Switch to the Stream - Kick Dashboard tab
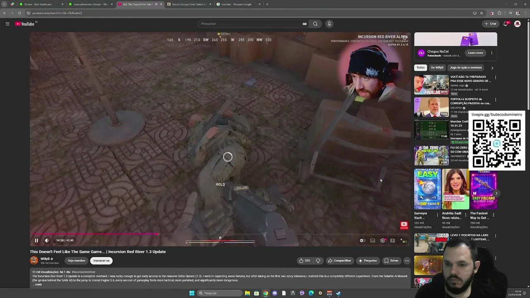This screenshot has width=530, height=298. [x=41, y=4]
